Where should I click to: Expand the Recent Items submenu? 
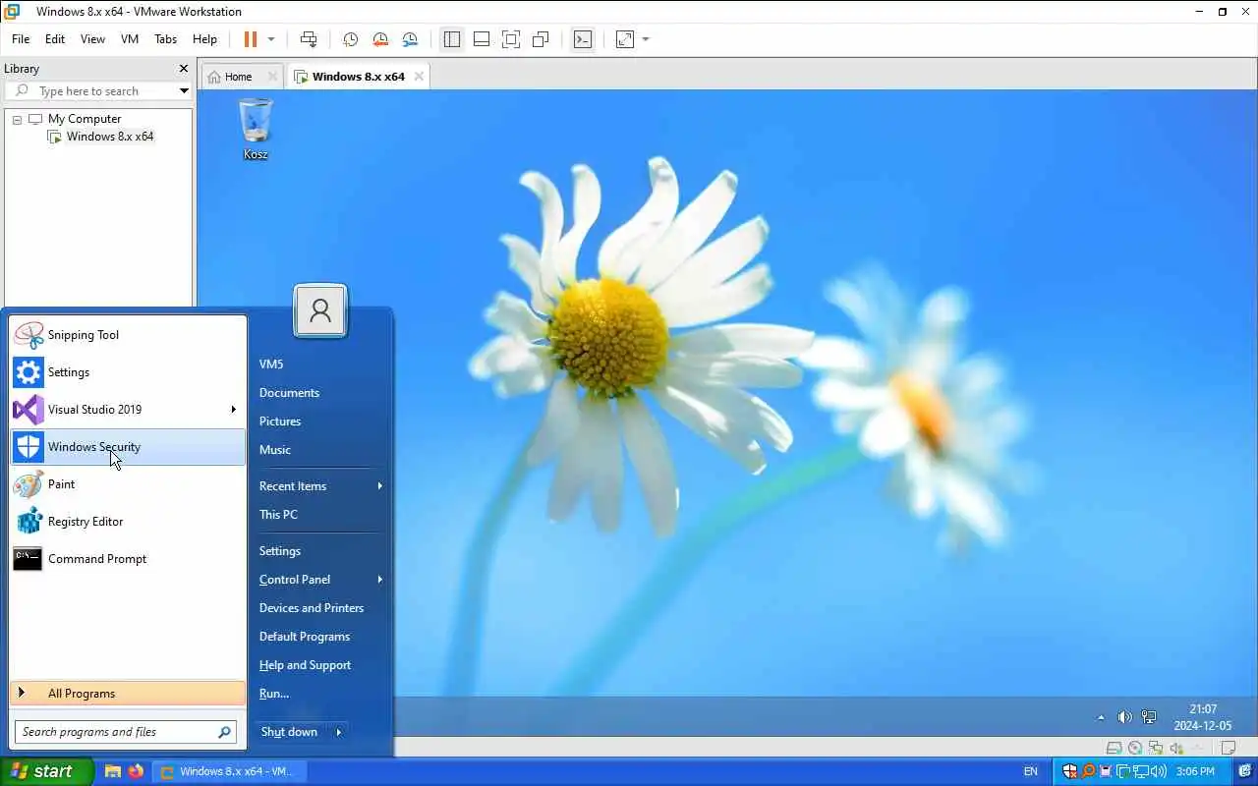(379, 486)
